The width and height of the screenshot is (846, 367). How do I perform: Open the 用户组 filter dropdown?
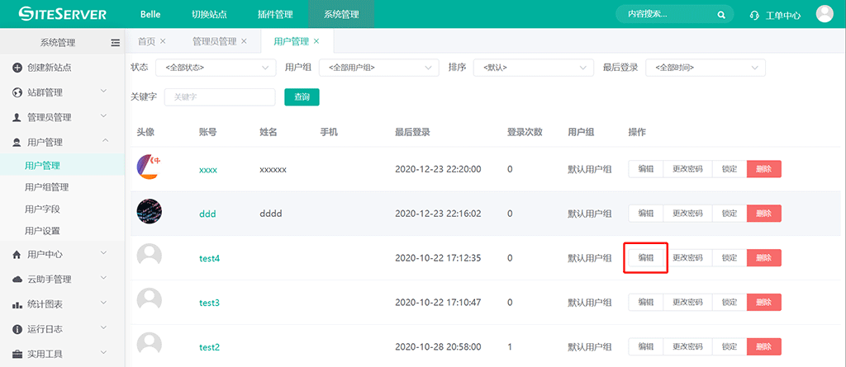tap(378, 68)
